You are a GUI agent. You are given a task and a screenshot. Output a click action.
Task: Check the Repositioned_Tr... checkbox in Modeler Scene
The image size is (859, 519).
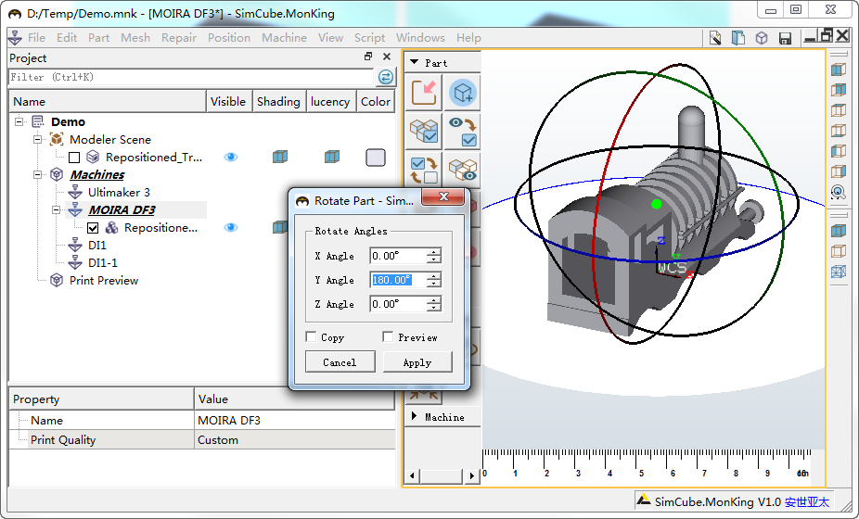pyautogui.click(x=74, y=158)
